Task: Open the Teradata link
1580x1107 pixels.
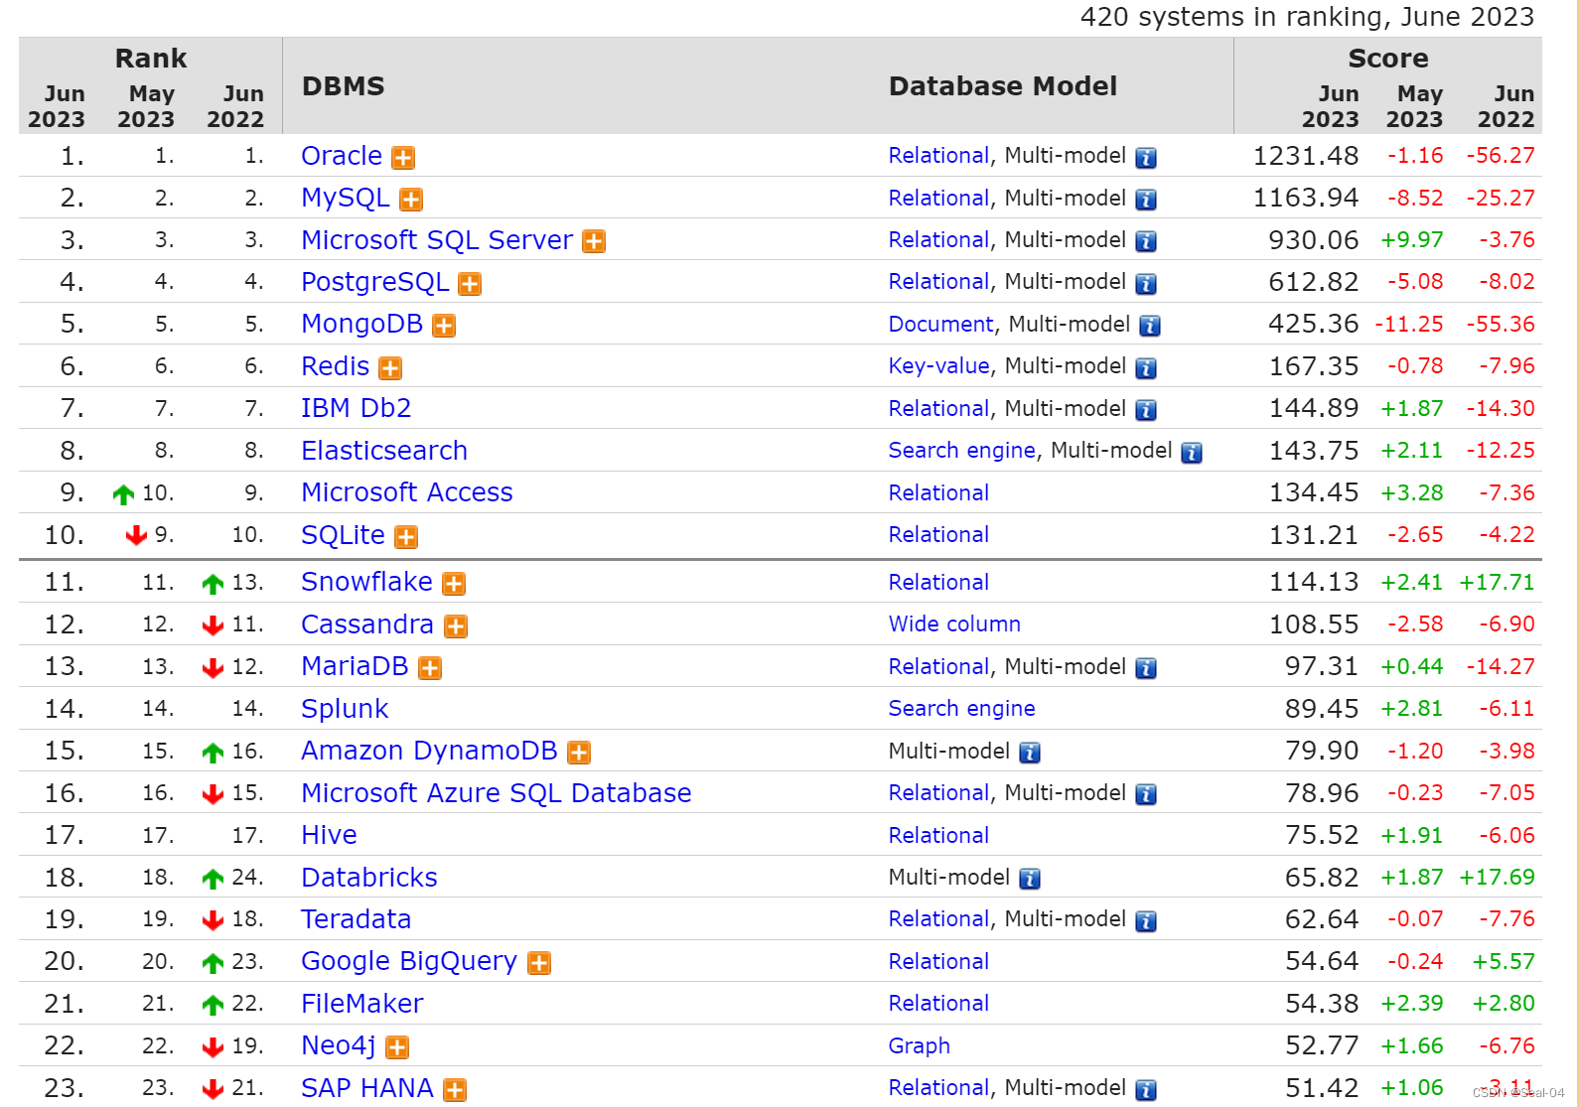Action: click(x=357, y=919)
